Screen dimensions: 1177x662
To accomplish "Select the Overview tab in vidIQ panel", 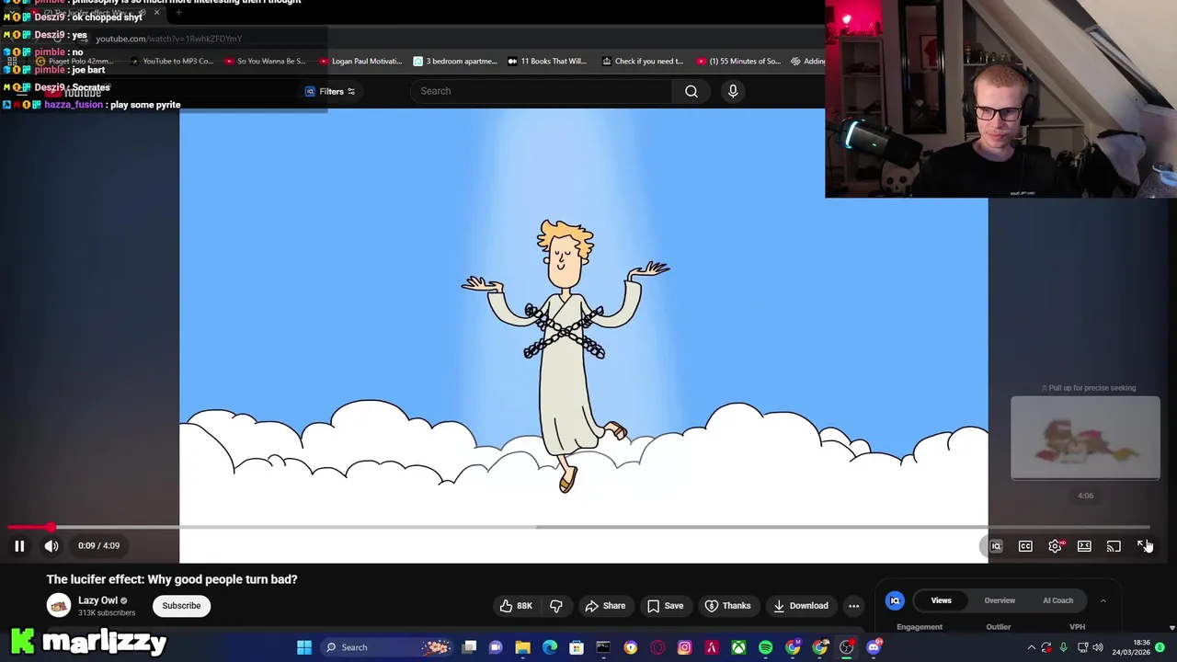I will click(x=1000, y=600).
